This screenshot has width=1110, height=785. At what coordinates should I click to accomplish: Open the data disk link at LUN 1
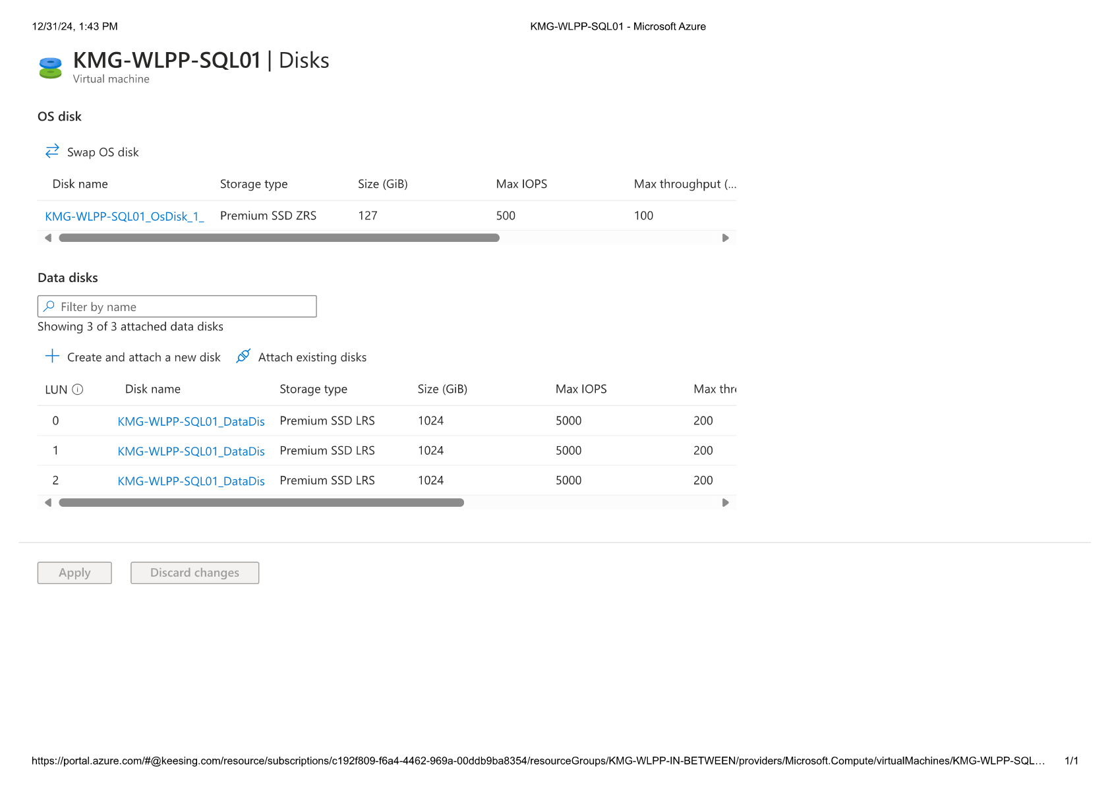click(x=191, y=451)
